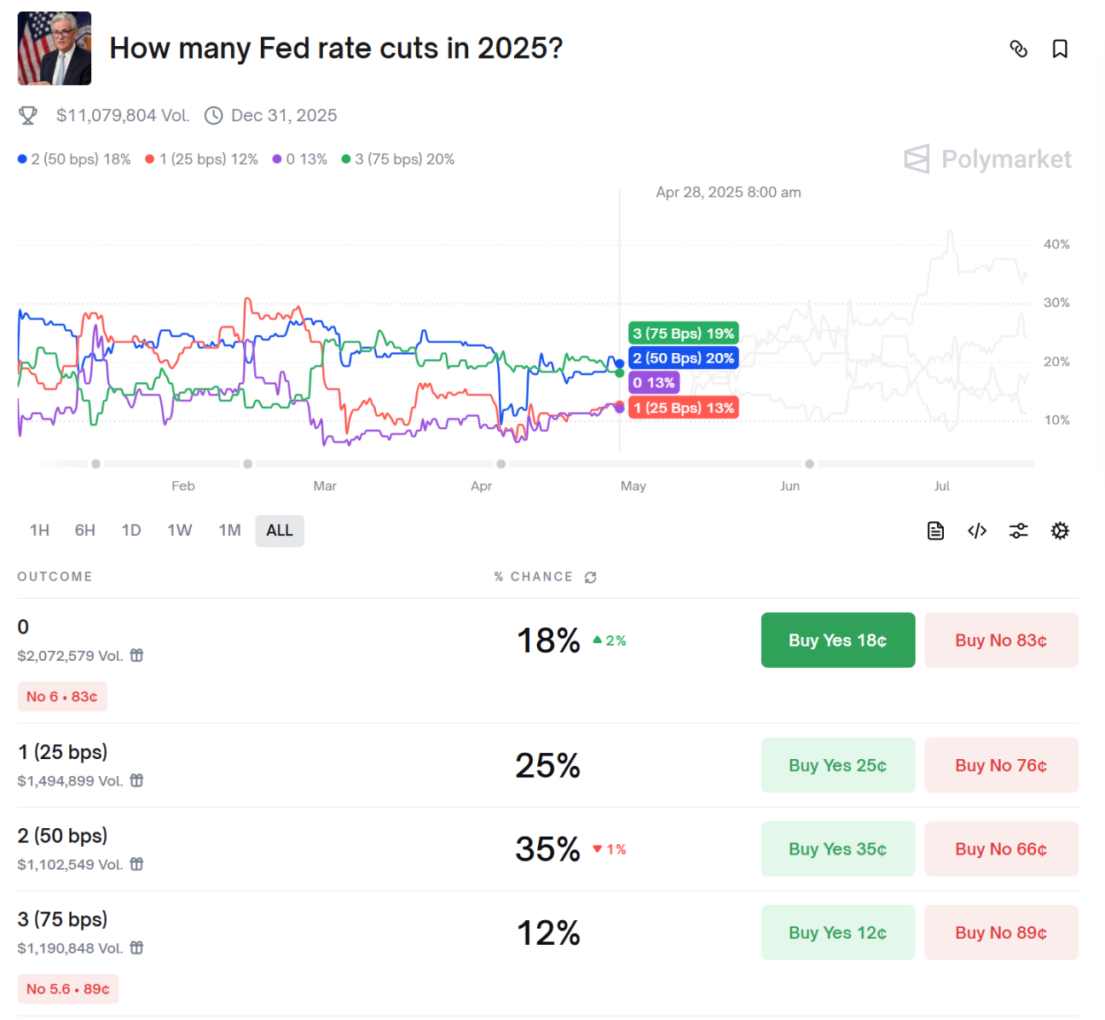Switch chart to 1W range
This screenshot has width=1105, height=1020.
[x=180, y=530]
